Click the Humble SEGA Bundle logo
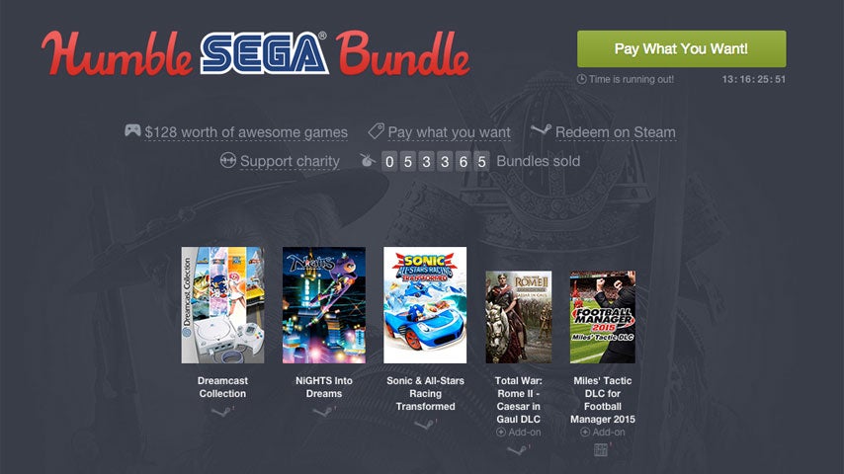This screenshot has height=474, width=844. (x=255, y=52)
